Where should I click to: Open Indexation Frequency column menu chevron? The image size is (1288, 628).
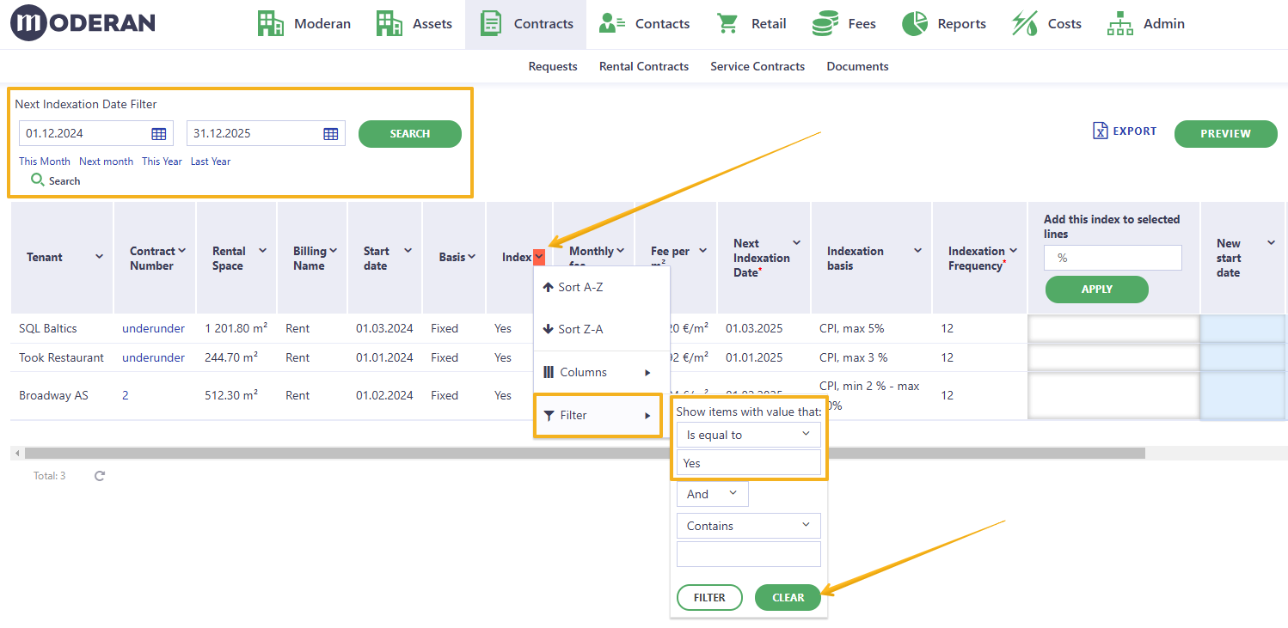click(1013, 251)
